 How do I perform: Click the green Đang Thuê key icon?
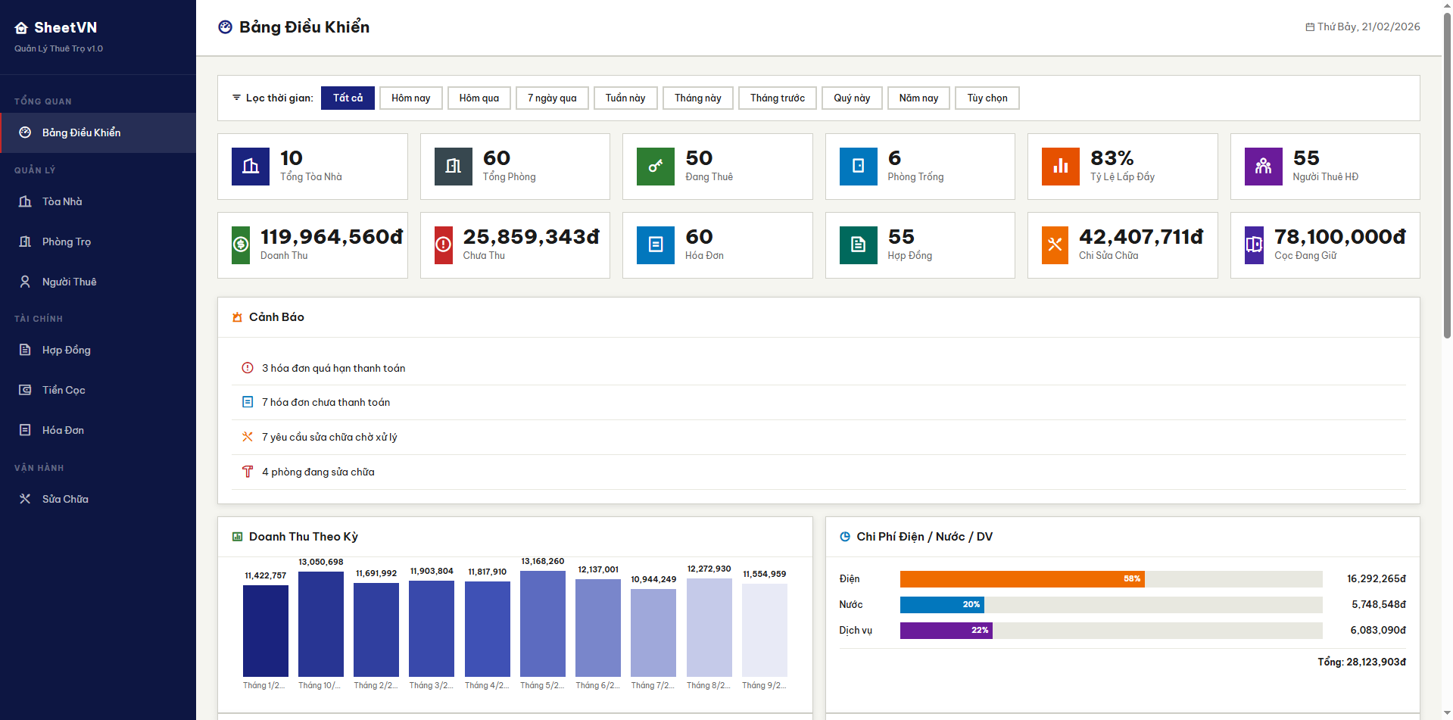click(656, 167)
